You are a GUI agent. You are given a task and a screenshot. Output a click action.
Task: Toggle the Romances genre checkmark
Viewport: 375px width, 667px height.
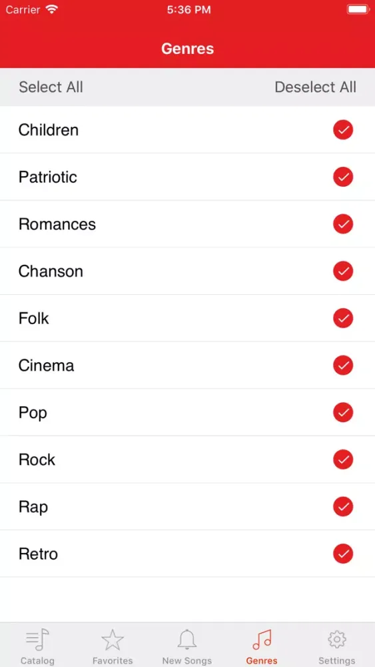(343, 223)
